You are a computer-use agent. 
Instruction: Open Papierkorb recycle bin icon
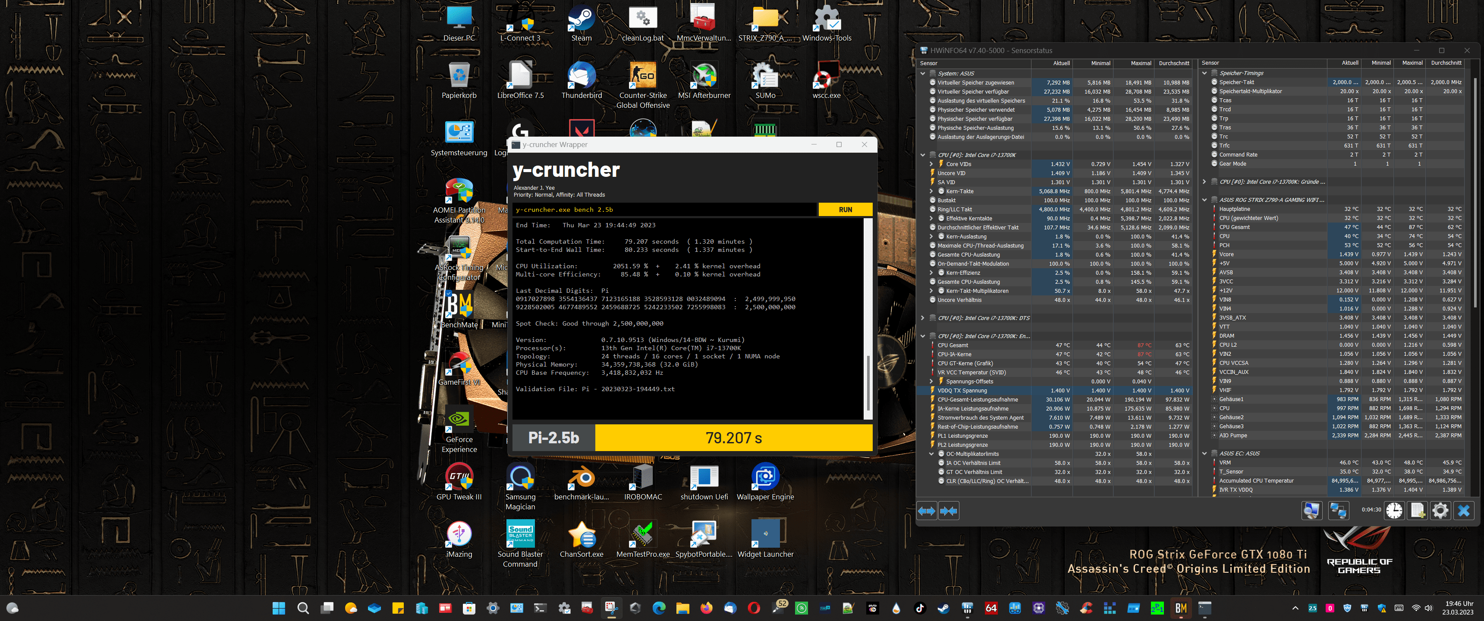pyautogui.click(x=459, y=81)
